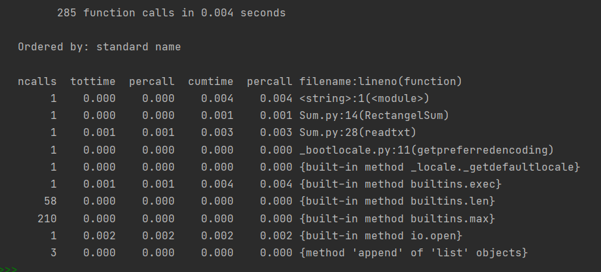Click the >>> prompt at the bottom
Viewport: 601px width, 272px height.
click(9, 269)
